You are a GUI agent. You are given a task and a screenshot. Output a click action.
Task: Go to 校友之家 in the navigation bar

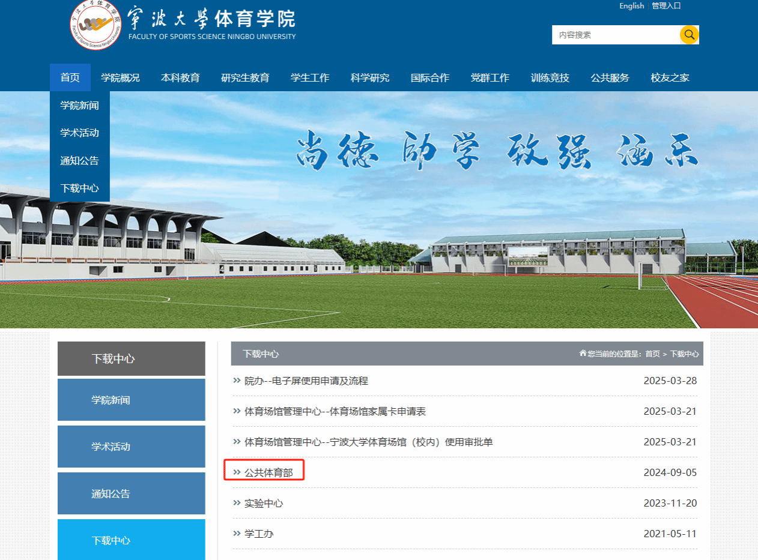[670, 77]
